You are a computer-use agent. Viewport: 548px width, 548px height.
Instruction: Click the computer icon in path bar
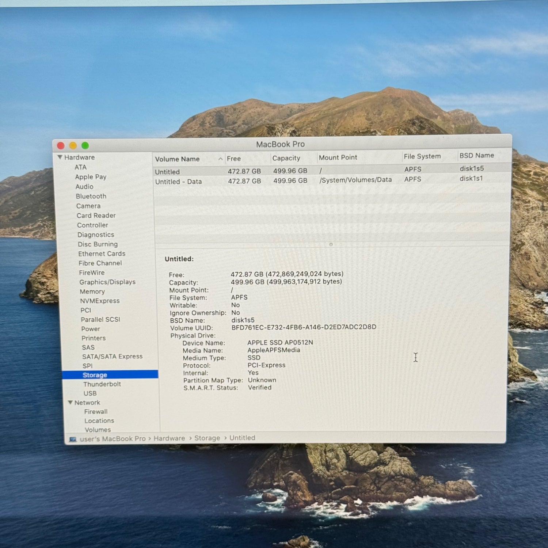tap(73, 439)
